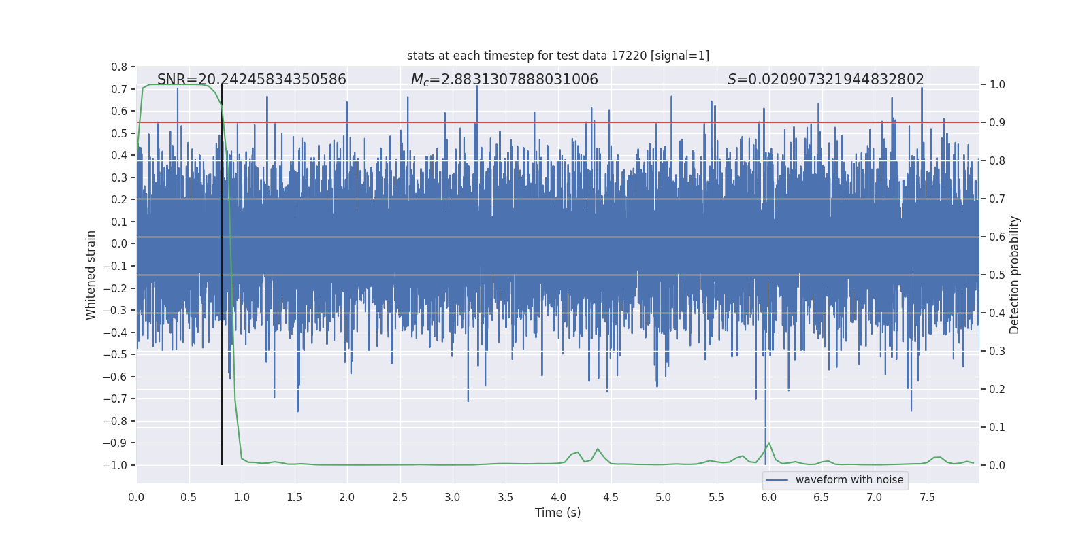
Task: Click the 0.4 tick on the Whitened strain axis
Action: (x=119, y=155)
